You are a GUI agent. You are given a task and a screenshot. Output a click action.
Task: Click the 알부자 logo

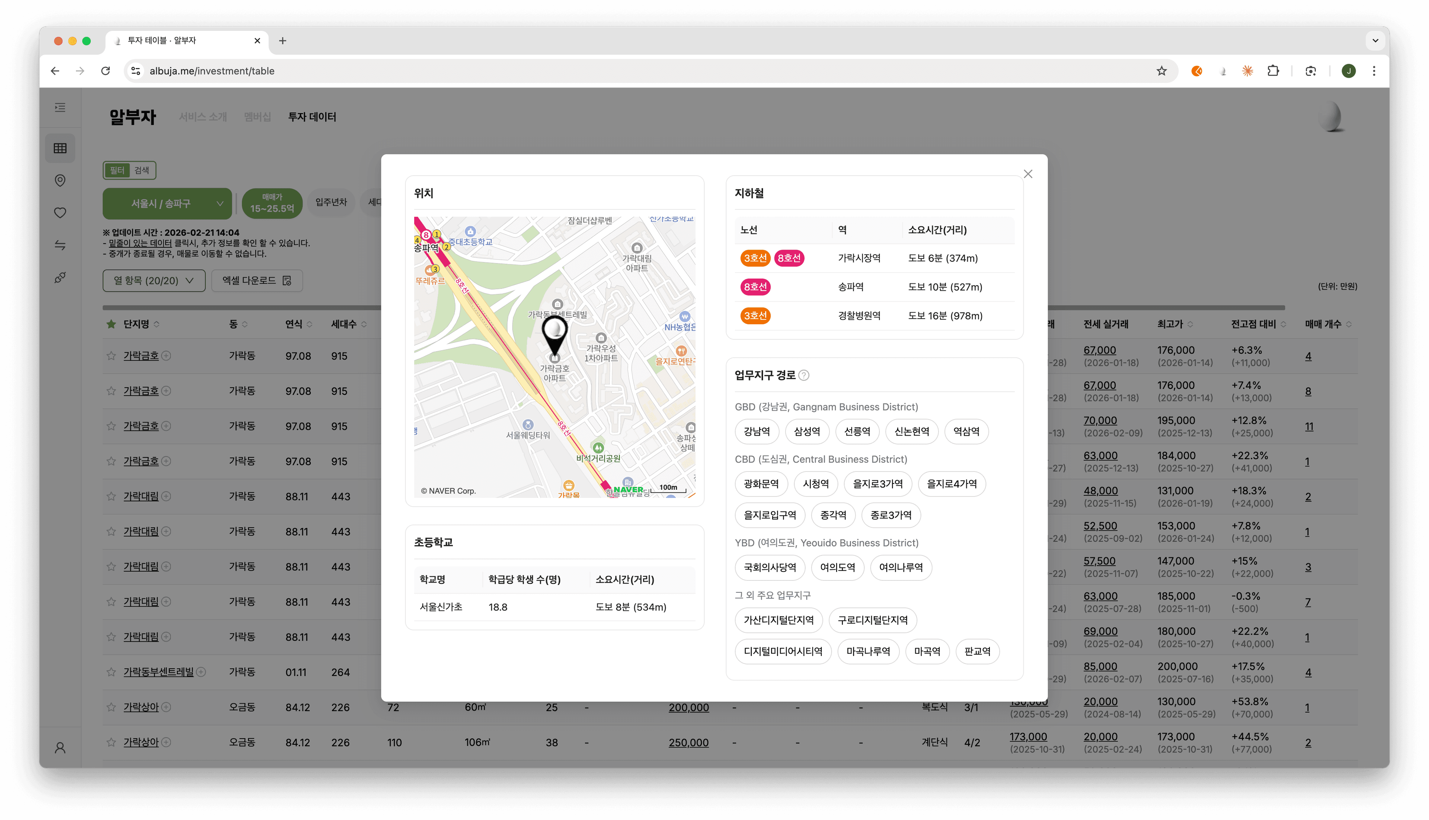tap(132, 116)
